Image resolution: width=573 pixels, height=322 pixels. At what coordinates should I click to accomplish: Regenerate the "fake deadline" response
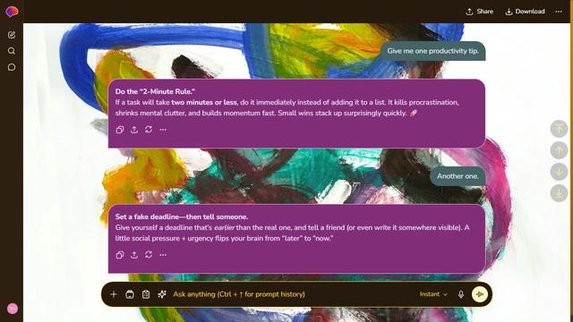(149, 255)
